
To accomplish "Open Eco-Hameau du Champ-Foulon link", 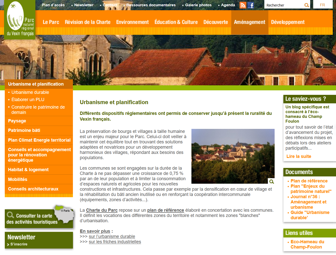I will point(307,244).
